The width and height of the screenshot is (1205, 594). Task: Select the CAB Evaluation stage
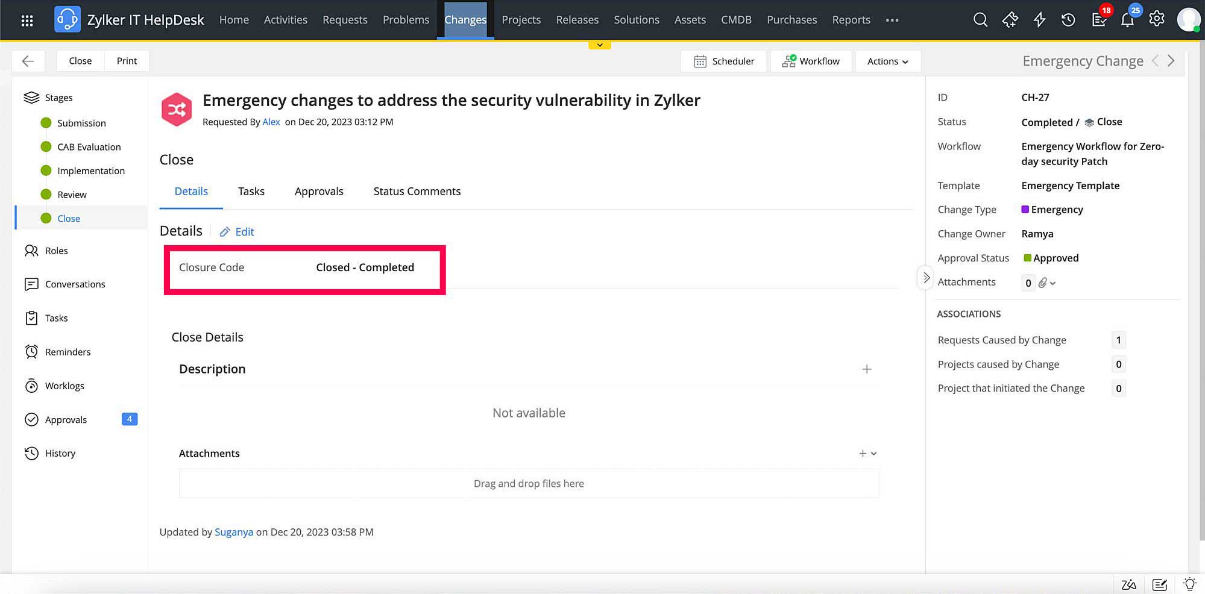tap(89, 147)
